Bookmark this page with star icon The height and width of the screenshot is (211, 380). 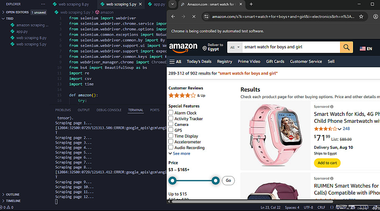(361, 16)
